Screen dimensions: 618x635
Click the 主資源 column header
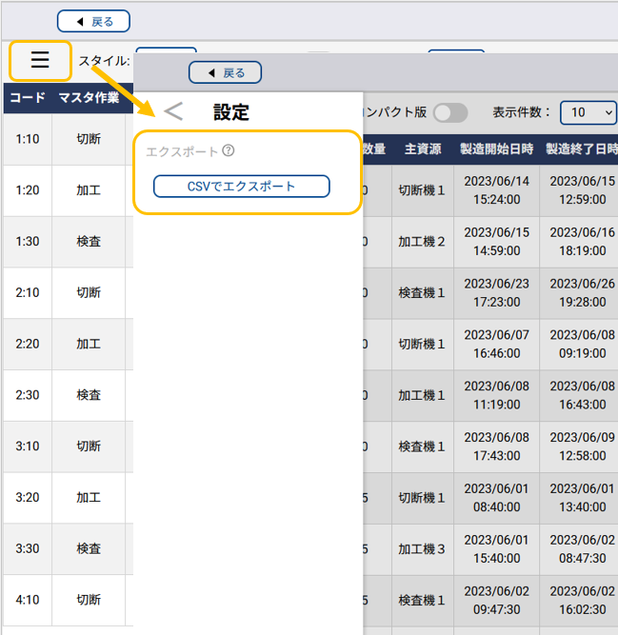[x=422, y=149]
